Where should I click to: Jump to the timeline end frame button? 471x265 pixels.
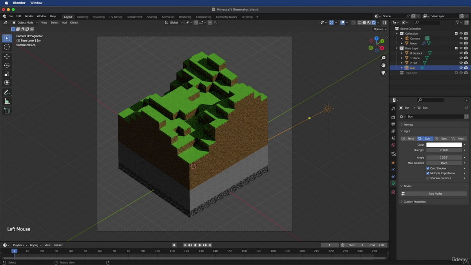click(210, 245)
